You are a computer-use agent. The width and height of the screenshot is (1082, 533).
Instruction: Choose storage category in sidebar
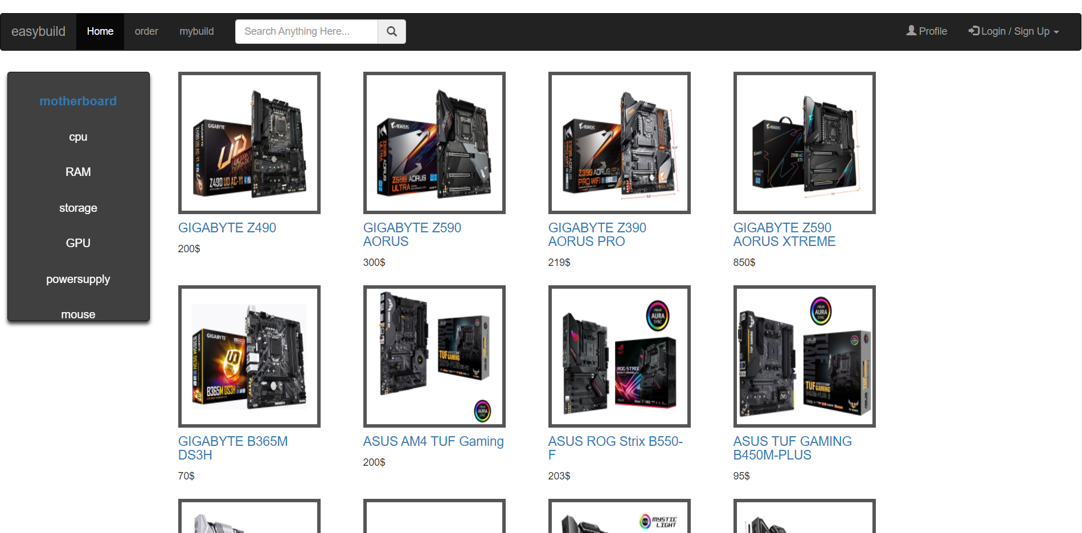(x=78, y=208)
